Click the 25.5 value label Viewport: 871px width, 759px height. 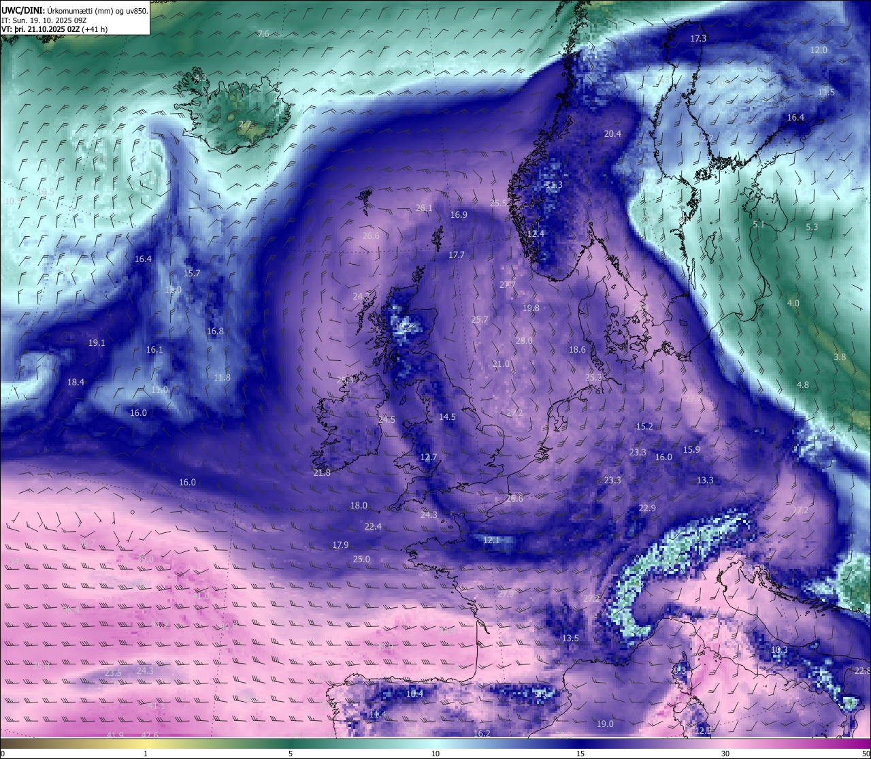[499, 203]
